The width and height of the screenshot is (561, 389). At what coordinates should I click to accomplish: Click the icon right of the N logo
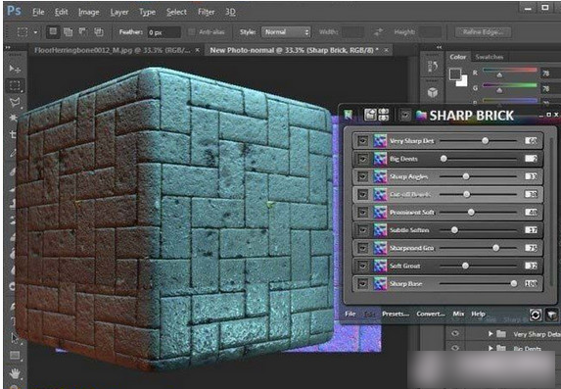click(x=370, y=115)
